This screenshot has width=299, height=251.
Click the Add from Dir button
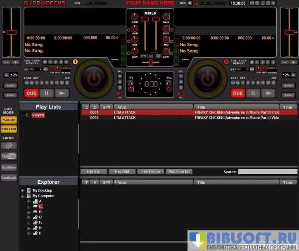(179, 172)
